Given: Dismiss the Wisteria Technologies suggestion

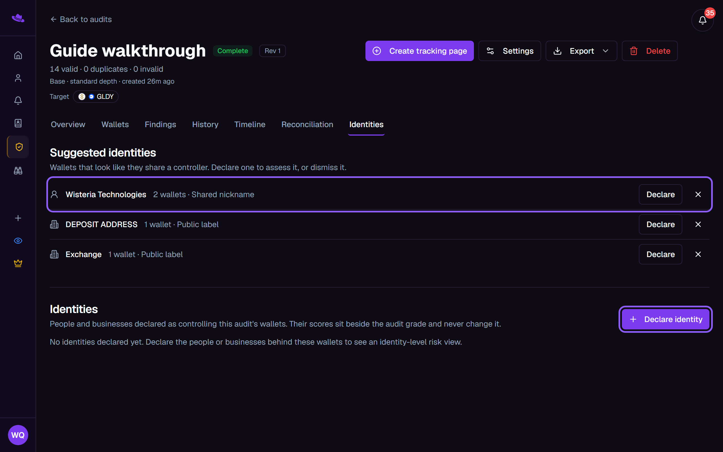Looking at the screenshot, I should click(698, 195).
